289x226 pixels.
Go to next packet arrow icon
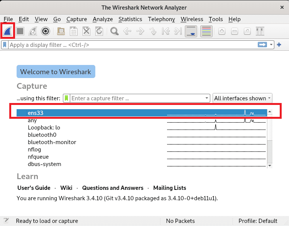140,31
